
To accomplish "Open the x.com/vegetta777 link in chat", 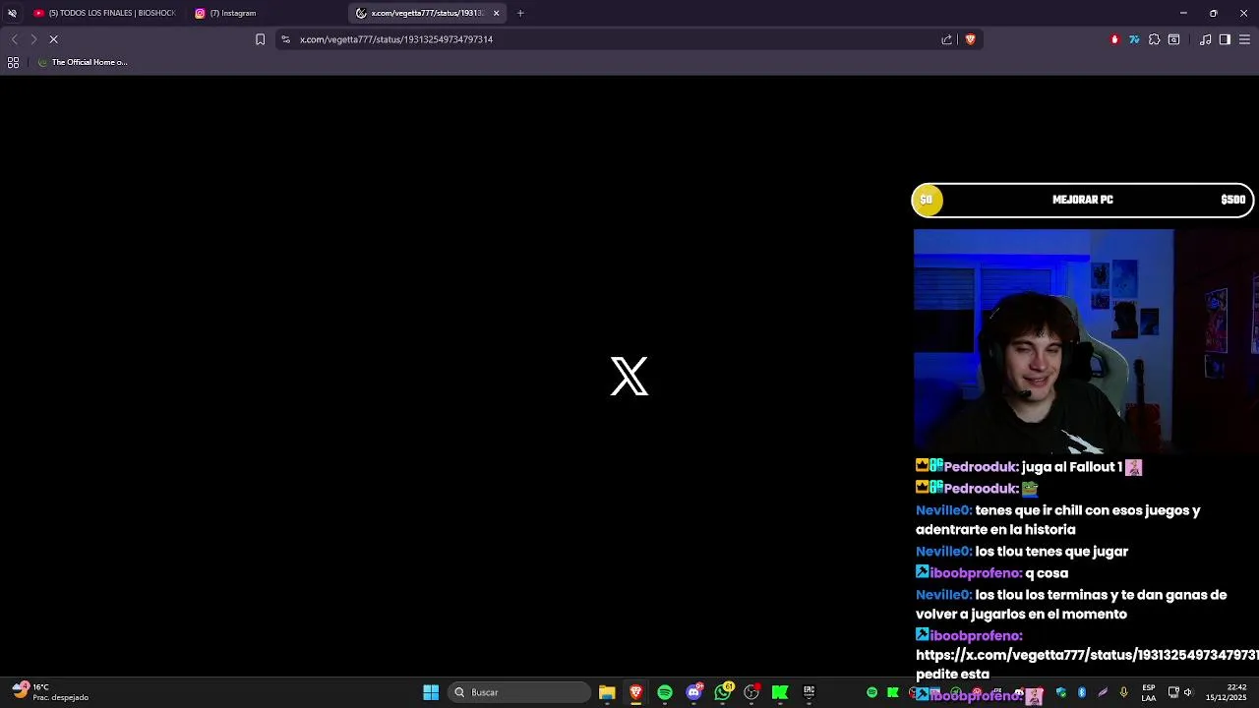I will (1087, 655).
